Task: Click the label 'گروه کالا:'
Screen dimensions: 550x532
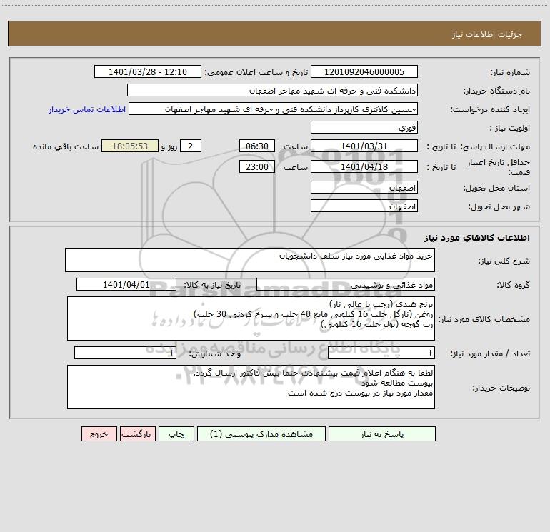Action: [513, 285]
